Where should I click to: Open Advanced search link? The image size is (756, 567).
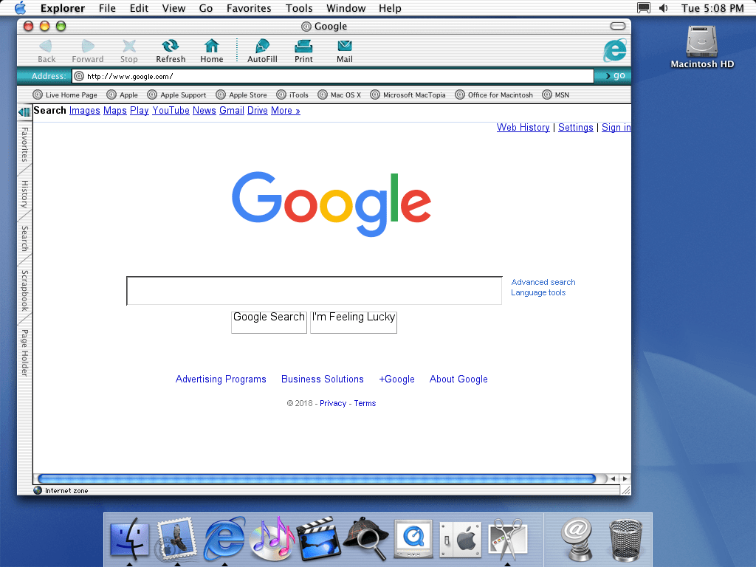click(543, 282)
